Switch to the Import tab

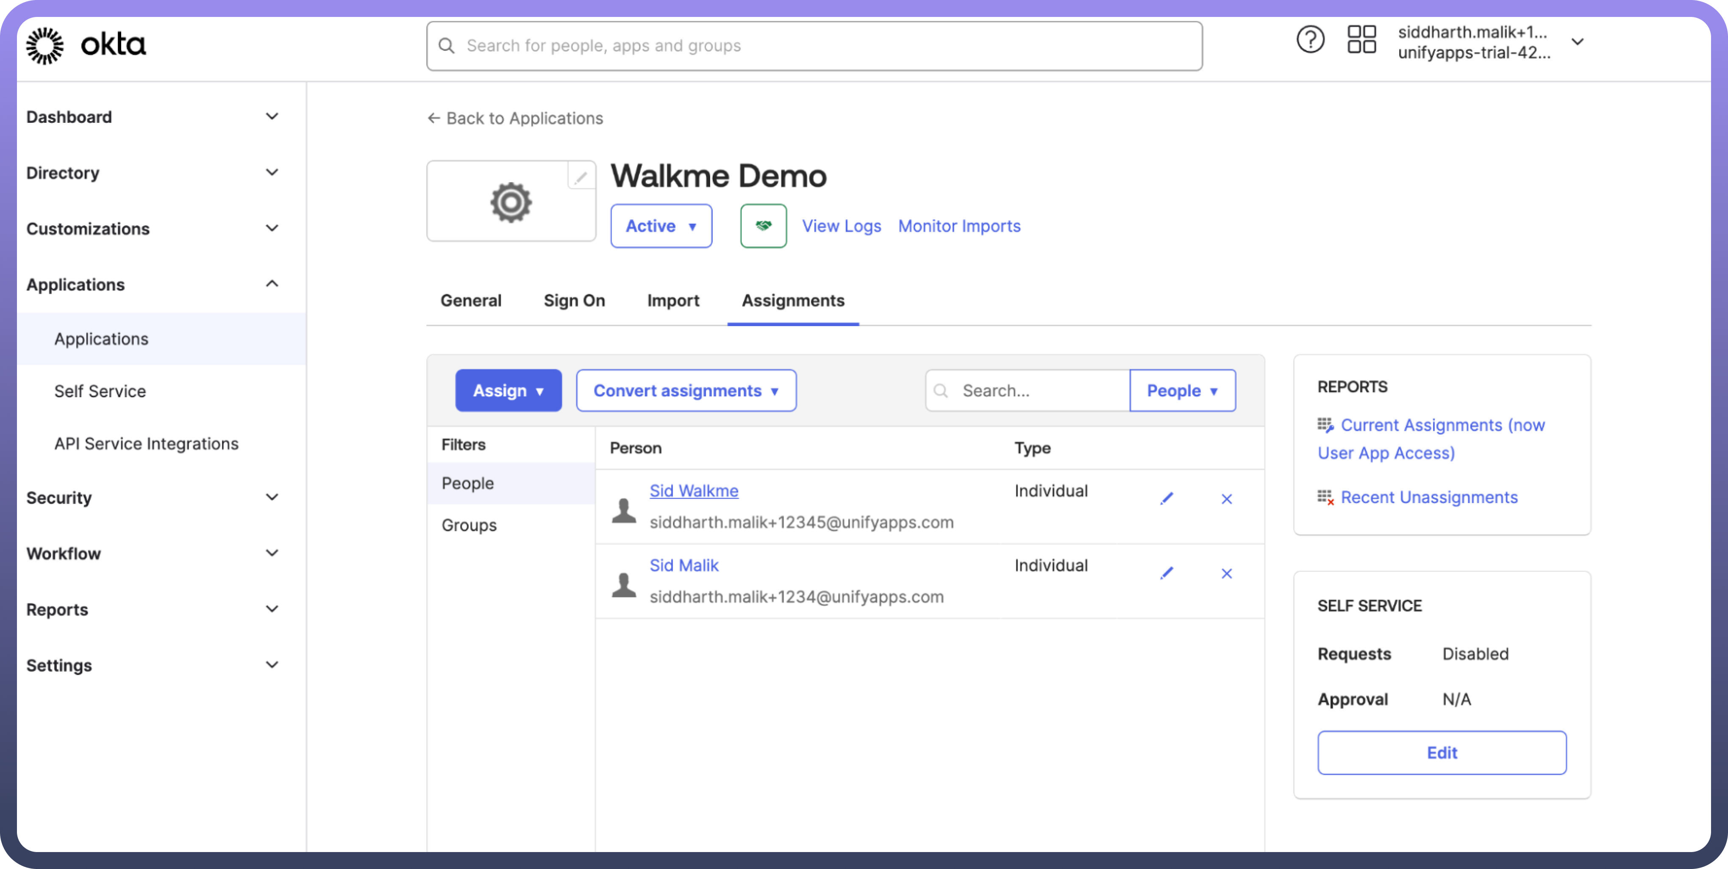673,300
